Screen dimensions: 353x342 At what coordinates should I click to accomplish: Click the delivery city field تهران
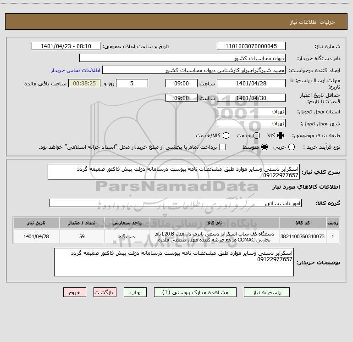point(251,123)
